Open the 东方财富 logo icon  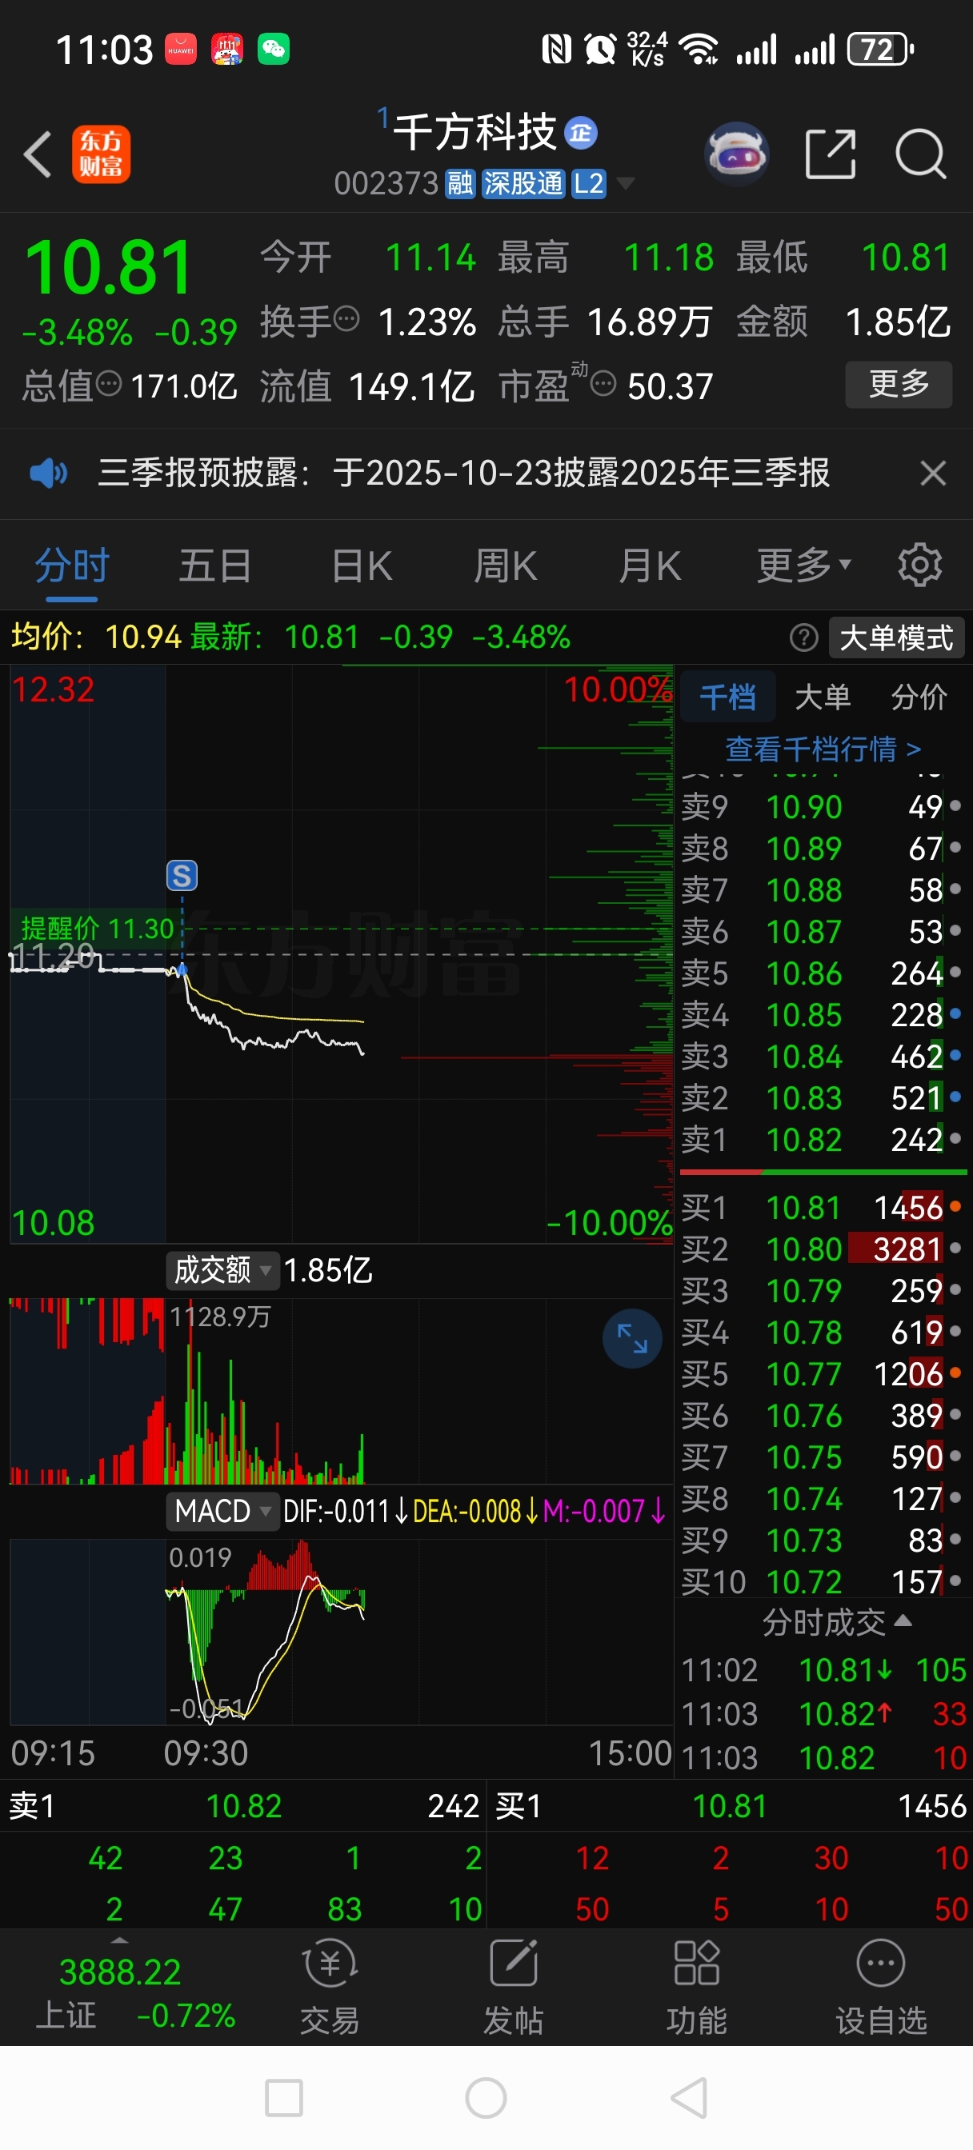[x=101, y=154]
